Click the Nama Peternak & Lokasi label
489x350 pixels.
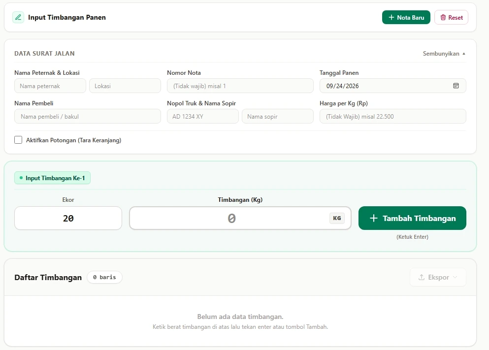47,73
